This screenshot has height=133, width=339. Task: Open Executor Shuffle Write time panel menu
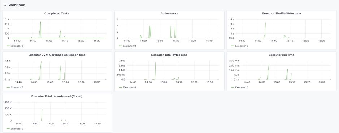281,13
